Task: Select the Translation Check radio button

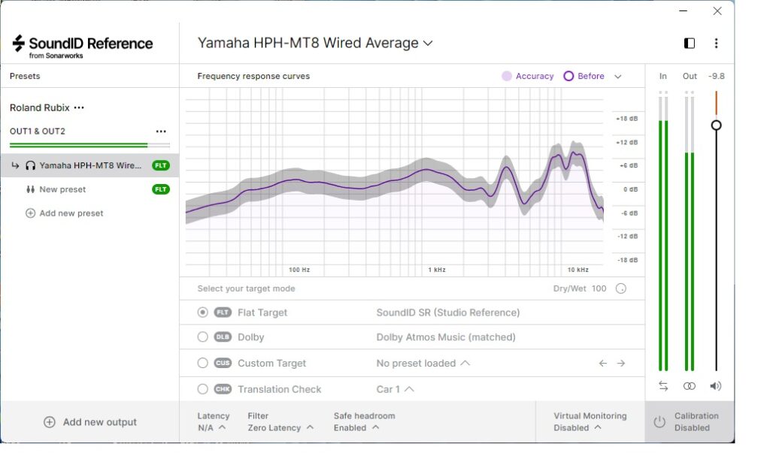Action: 202,389
